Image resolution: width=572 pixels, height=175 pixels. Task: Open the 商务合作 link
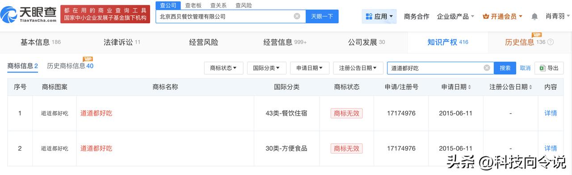(416, 16)
